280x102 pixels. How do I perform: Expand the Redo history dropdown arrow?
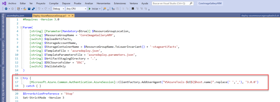tap(49, 9)
